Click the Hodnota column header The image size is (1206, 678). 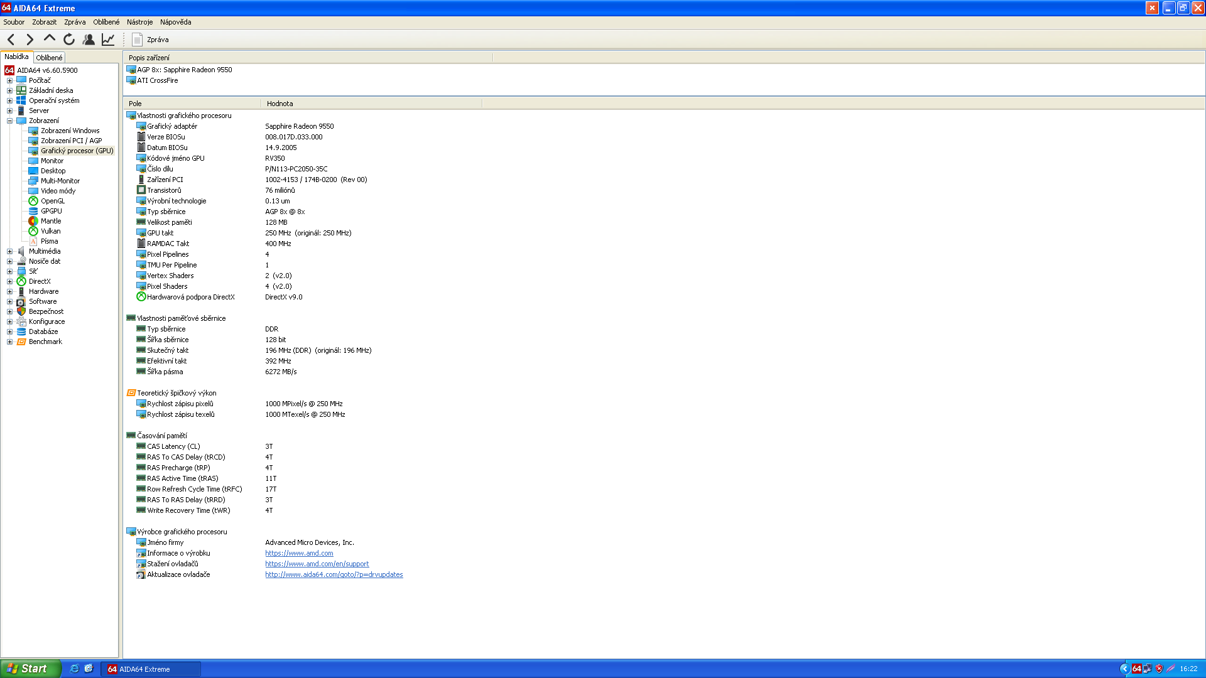(280, 104)
